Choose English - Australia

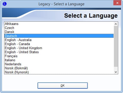(x=59, y=40)
